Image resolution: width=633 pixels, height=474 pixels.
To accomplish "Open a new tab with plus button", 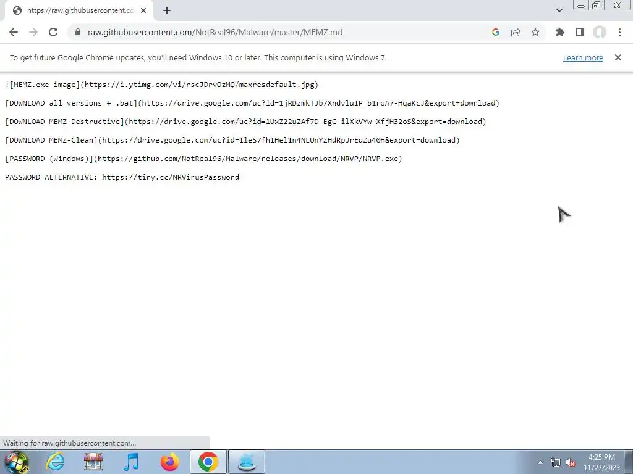I will 167,10.
